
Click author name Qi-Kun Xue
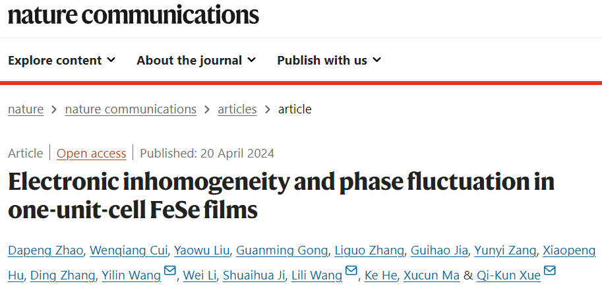tap(508, 276)
